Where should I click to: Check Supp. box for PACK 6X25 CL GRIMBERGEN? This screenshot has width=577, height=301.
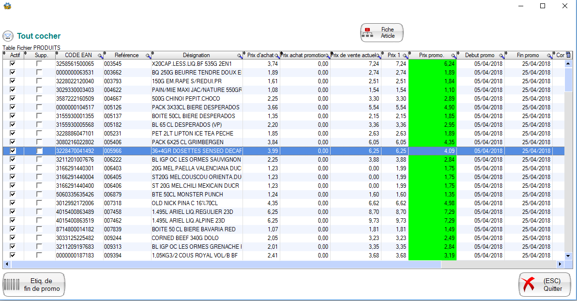coord(39,142)
